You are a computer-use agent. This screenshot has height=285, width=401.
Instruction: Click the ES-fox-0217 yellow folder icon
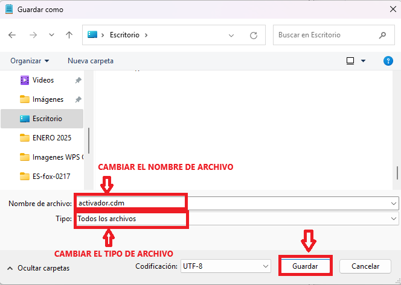coord(25,177)
